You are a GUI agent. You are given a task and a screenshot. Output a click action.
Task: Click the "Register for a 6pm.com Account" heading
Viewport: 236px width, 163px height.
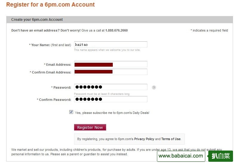(x=50, y=5)
